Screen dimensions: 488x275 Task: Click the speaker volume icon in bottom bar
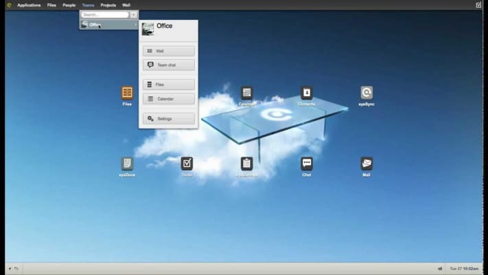pos(439,268)
